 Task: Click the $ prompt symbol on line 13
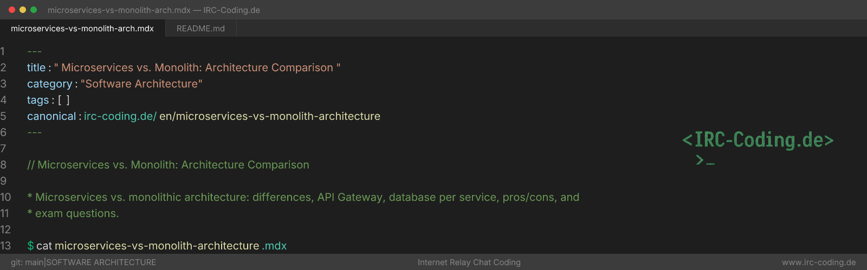coord(30,246)
